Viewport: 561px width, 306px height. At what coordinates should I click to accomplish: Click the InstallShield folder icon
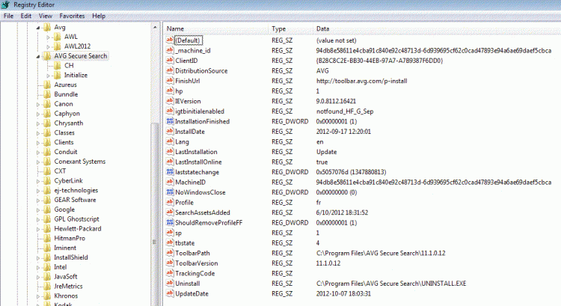coord(47,257)
